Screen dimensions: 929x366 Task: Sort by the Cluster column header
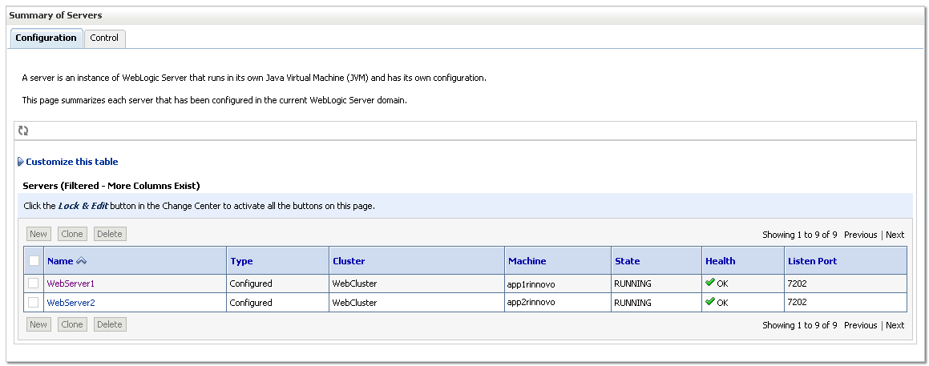[x=349, y=261]
